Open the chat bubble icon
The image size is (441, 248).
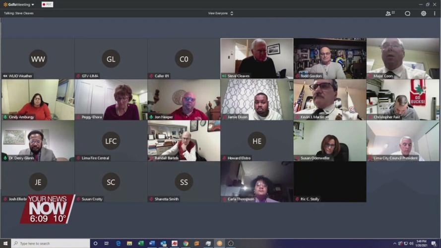point(407,13)
